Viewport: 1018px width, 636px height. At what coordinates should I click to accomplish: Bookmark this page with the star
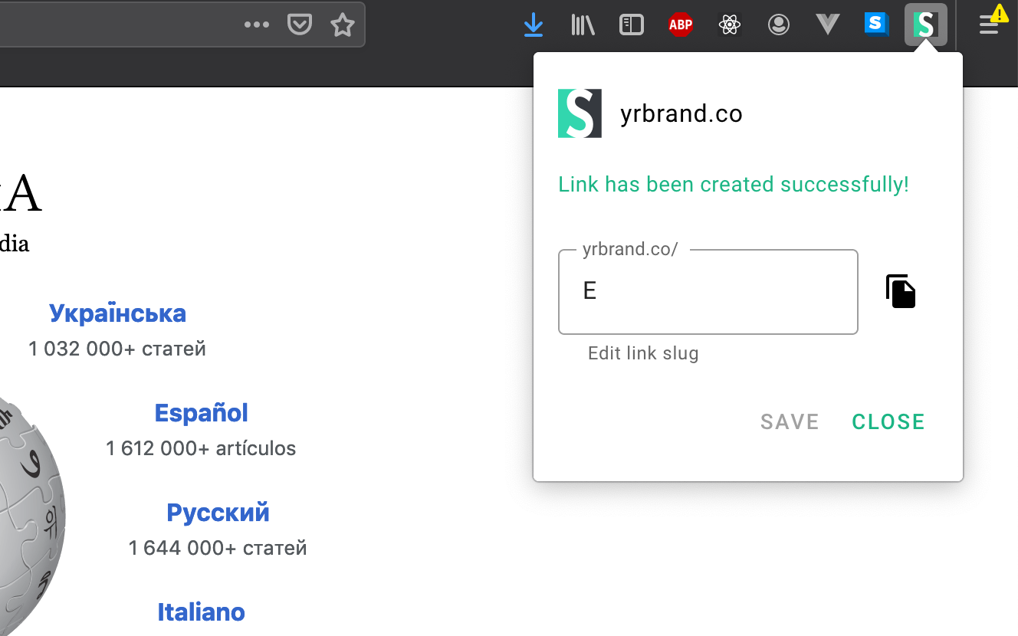[342, 25]
